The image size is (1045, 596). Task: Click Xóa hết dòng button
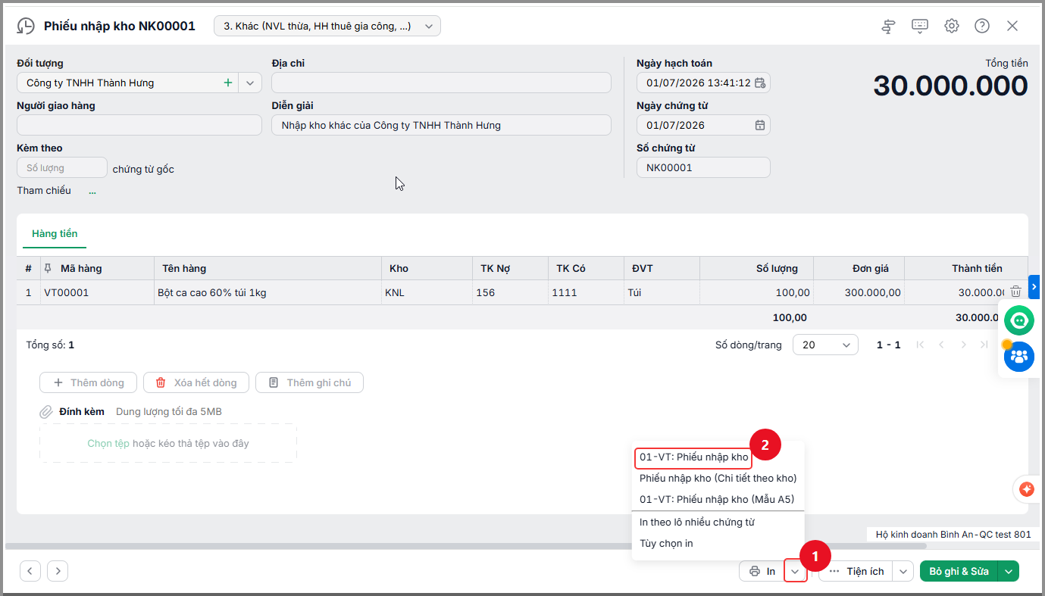click(196, 382)
